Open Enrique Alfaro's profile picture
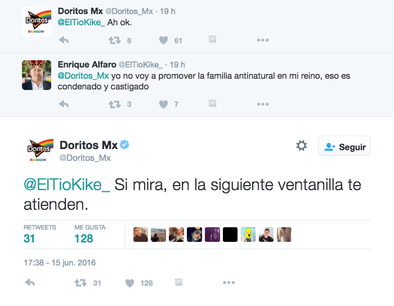The width and height of the screenshot is (394, 306). click(x=37, y=74)
